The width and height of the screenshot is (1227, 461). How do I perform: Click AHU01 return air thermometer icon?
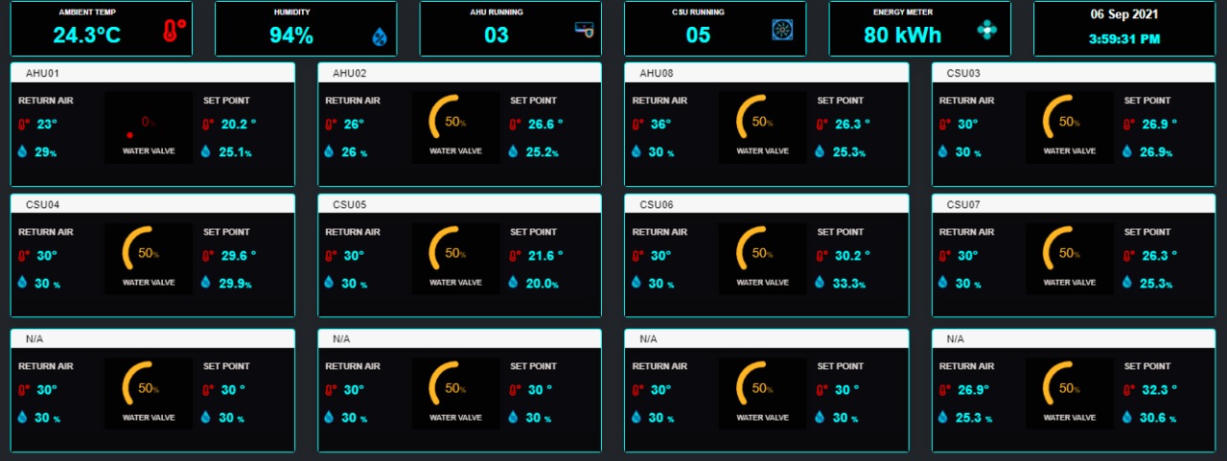pos(23,125)
